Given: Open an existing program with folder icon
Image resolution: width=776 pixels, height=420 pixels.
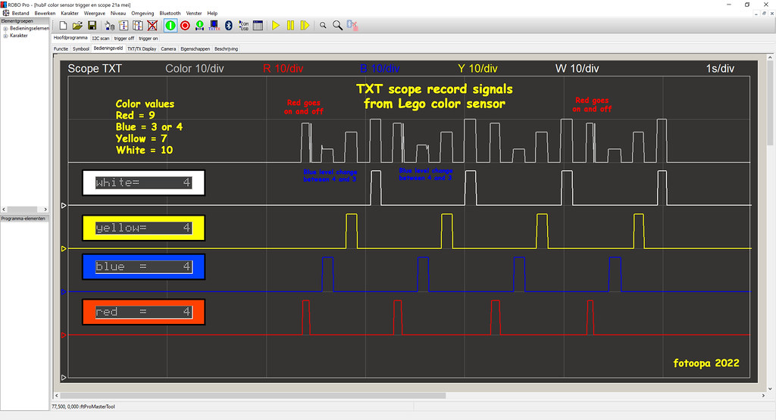Looking at the screenshot, I should [77, 25].
